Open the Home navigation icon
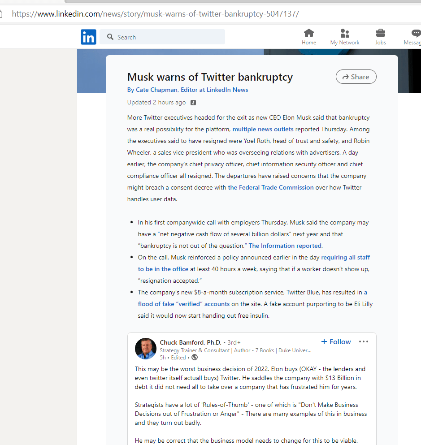This screenshot has width=421, height=445. click(309, 34)
